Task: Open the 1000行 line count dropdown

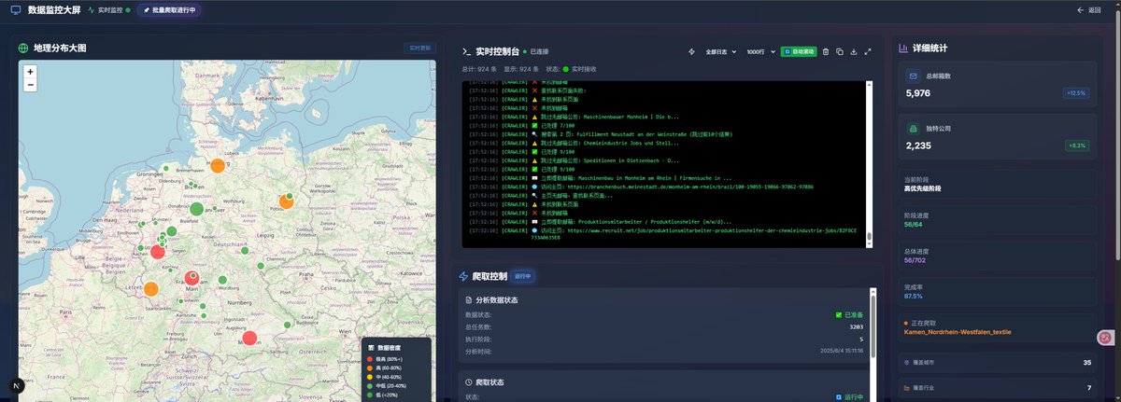Action: click(x=760, y=51)
